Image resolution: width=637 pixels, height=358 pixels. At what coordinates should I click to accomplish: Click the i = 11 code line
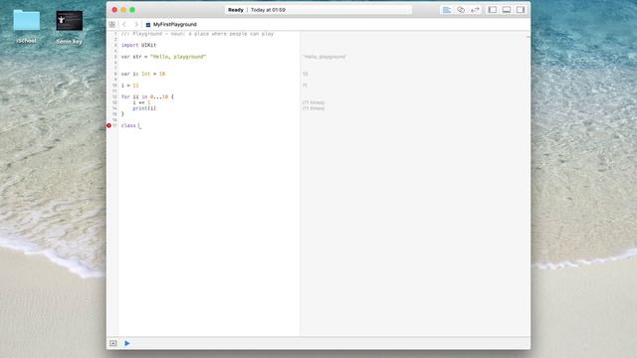click(x=129, y=86)
